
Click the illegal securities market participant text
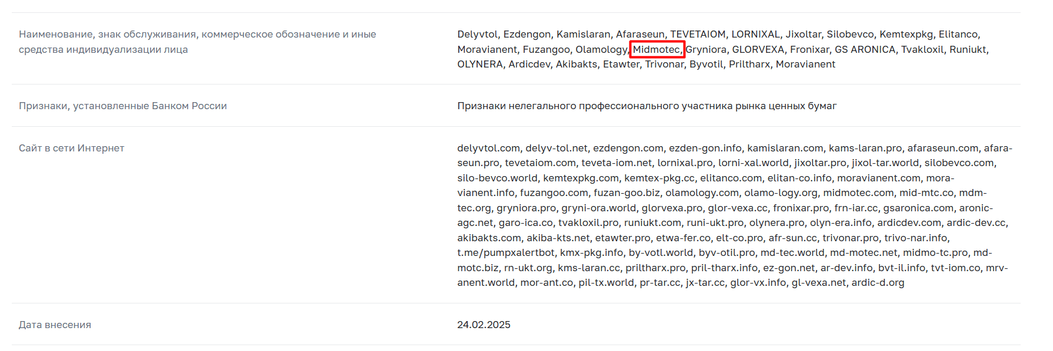[x=647, y=106]
